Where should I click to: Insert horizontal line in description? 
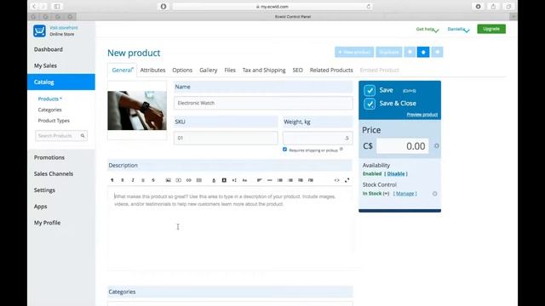pyautogui.click(x=270, y=180)
